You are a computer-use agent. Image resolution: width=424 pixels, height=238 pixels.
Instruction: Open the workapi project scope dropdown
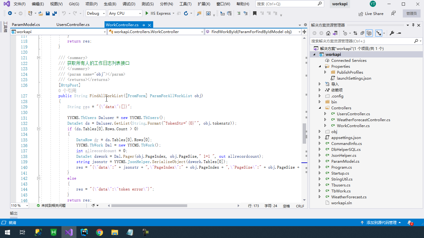click(59, 32)
